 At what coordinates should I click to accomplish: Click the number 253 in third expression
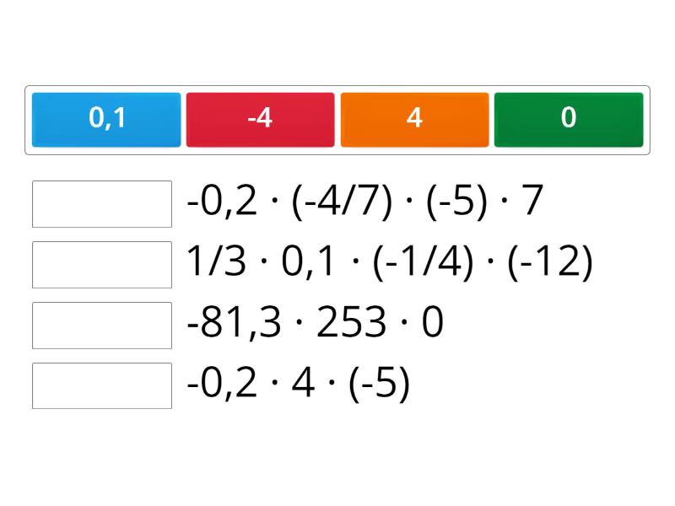(351, 325)
